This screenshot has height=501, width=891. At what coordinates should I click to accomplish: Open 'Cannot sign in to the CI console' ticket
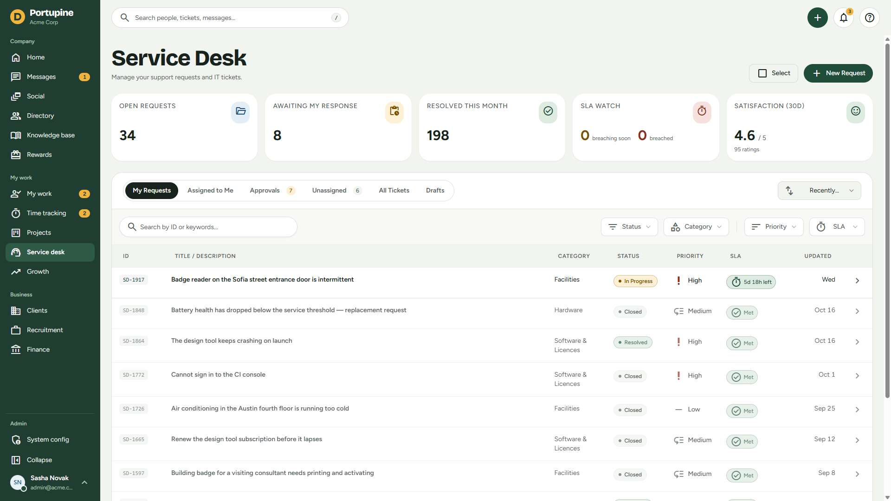[218, 375]
